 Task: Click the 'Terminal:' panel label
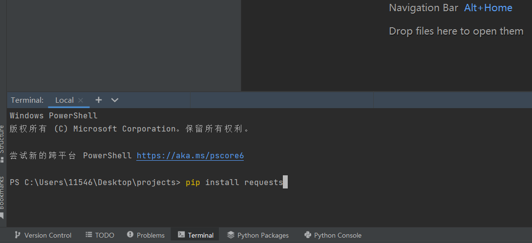[27, 100]
